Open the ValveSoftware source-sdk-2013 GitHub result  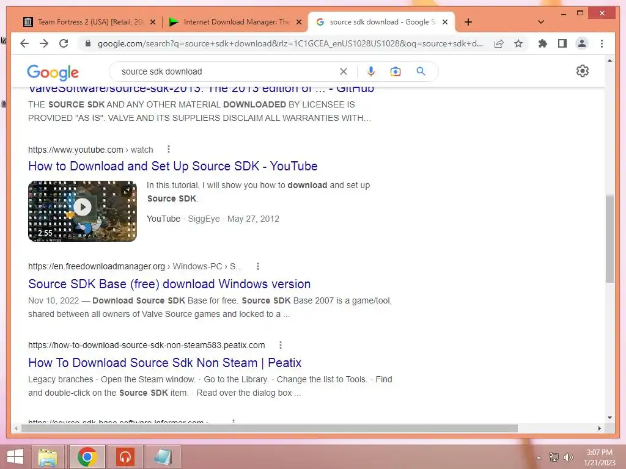click(x=201, y=89)
